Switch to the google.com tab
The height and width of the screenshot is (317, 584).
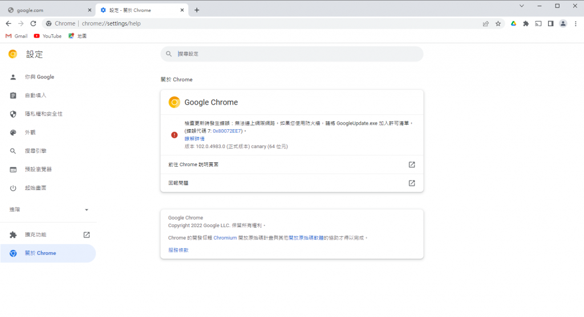48,10
